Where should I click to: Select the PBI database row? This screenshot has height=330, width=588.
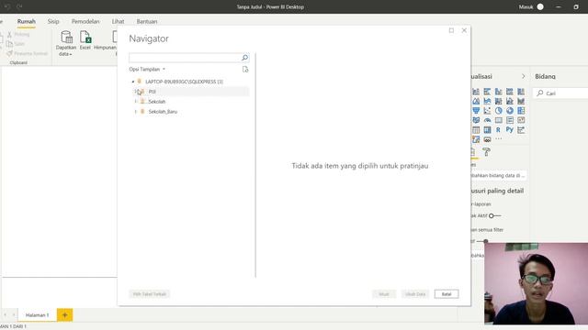coord(191,92)
